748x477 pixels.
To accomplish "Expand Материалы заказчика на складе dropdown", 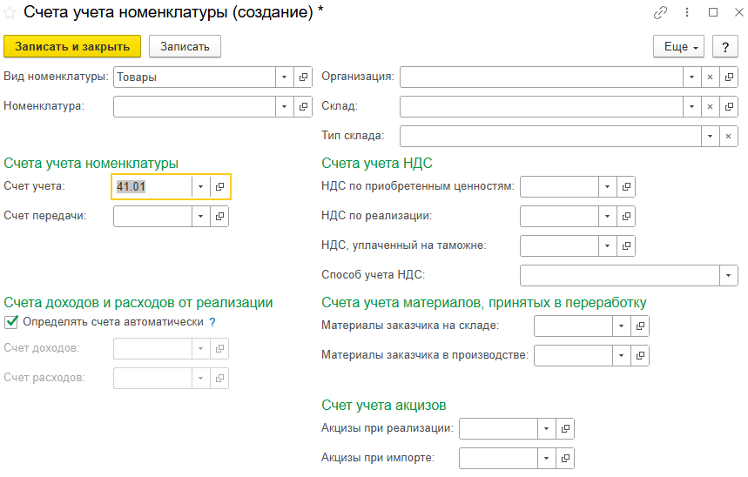I will [x=621, y=326].
